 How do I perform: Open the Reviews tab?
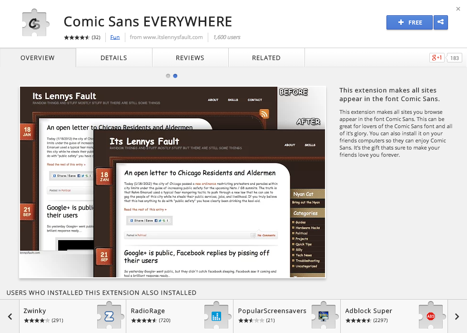pyautogui.click(x=190, y=58)
